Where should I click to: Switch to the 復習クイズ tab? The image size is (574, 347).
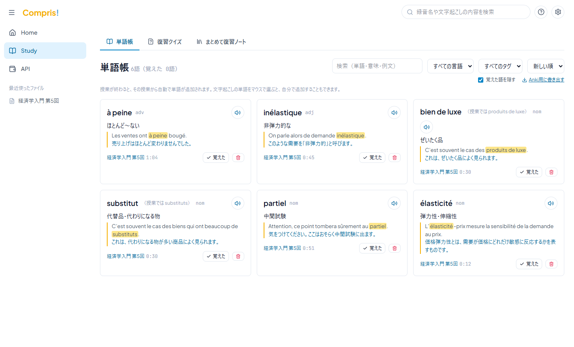[x=165, y=42]
